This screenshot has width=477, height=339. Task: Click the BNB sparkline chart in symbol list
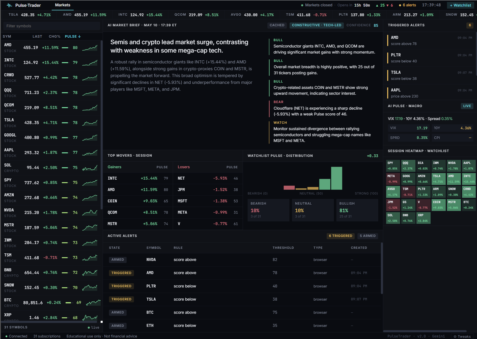pyautogui.click(x=90, y=273)
